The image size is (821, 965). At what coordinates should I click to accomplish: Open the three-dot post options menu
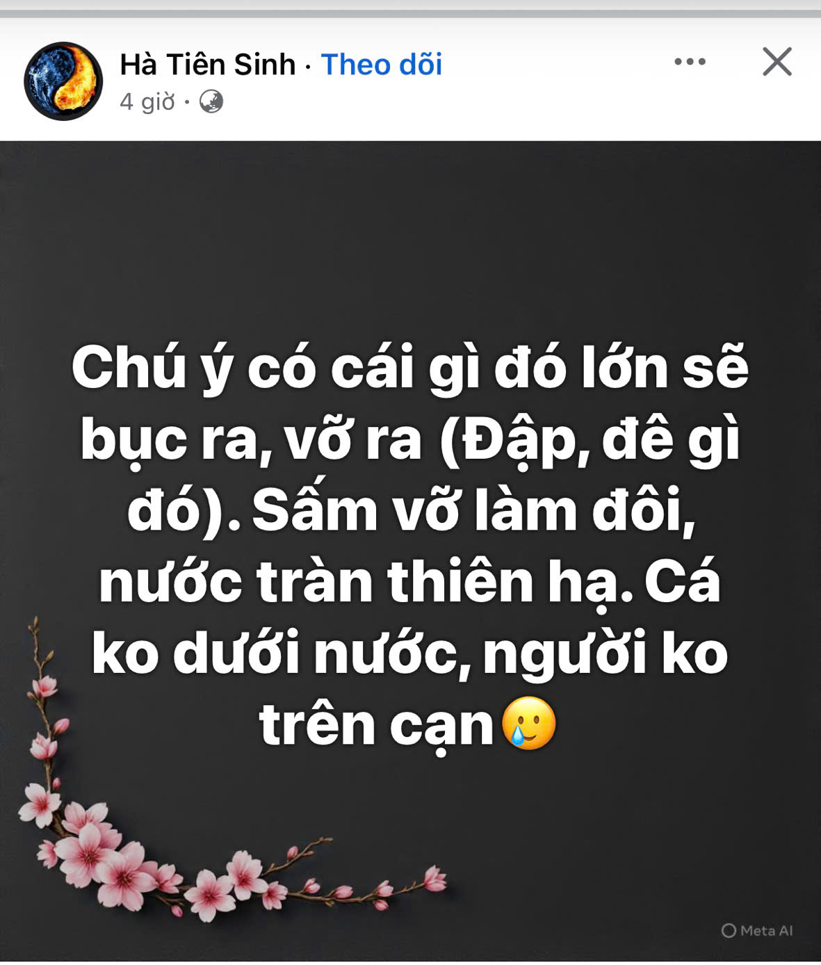tap(690, 62)
